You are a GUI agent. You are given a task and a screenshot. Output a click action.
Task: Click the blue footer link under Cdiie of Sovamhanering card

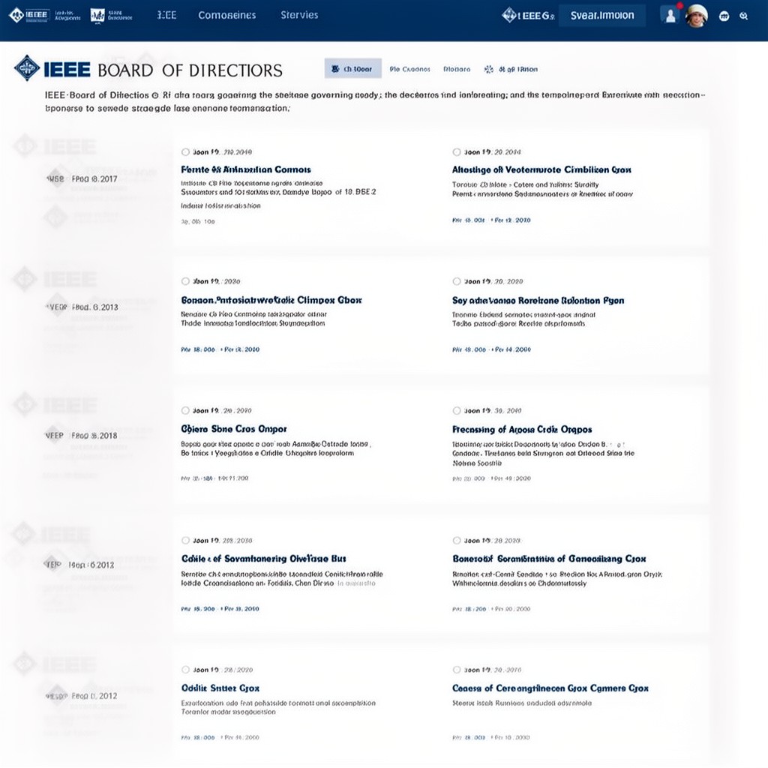[x=220, y=608]
